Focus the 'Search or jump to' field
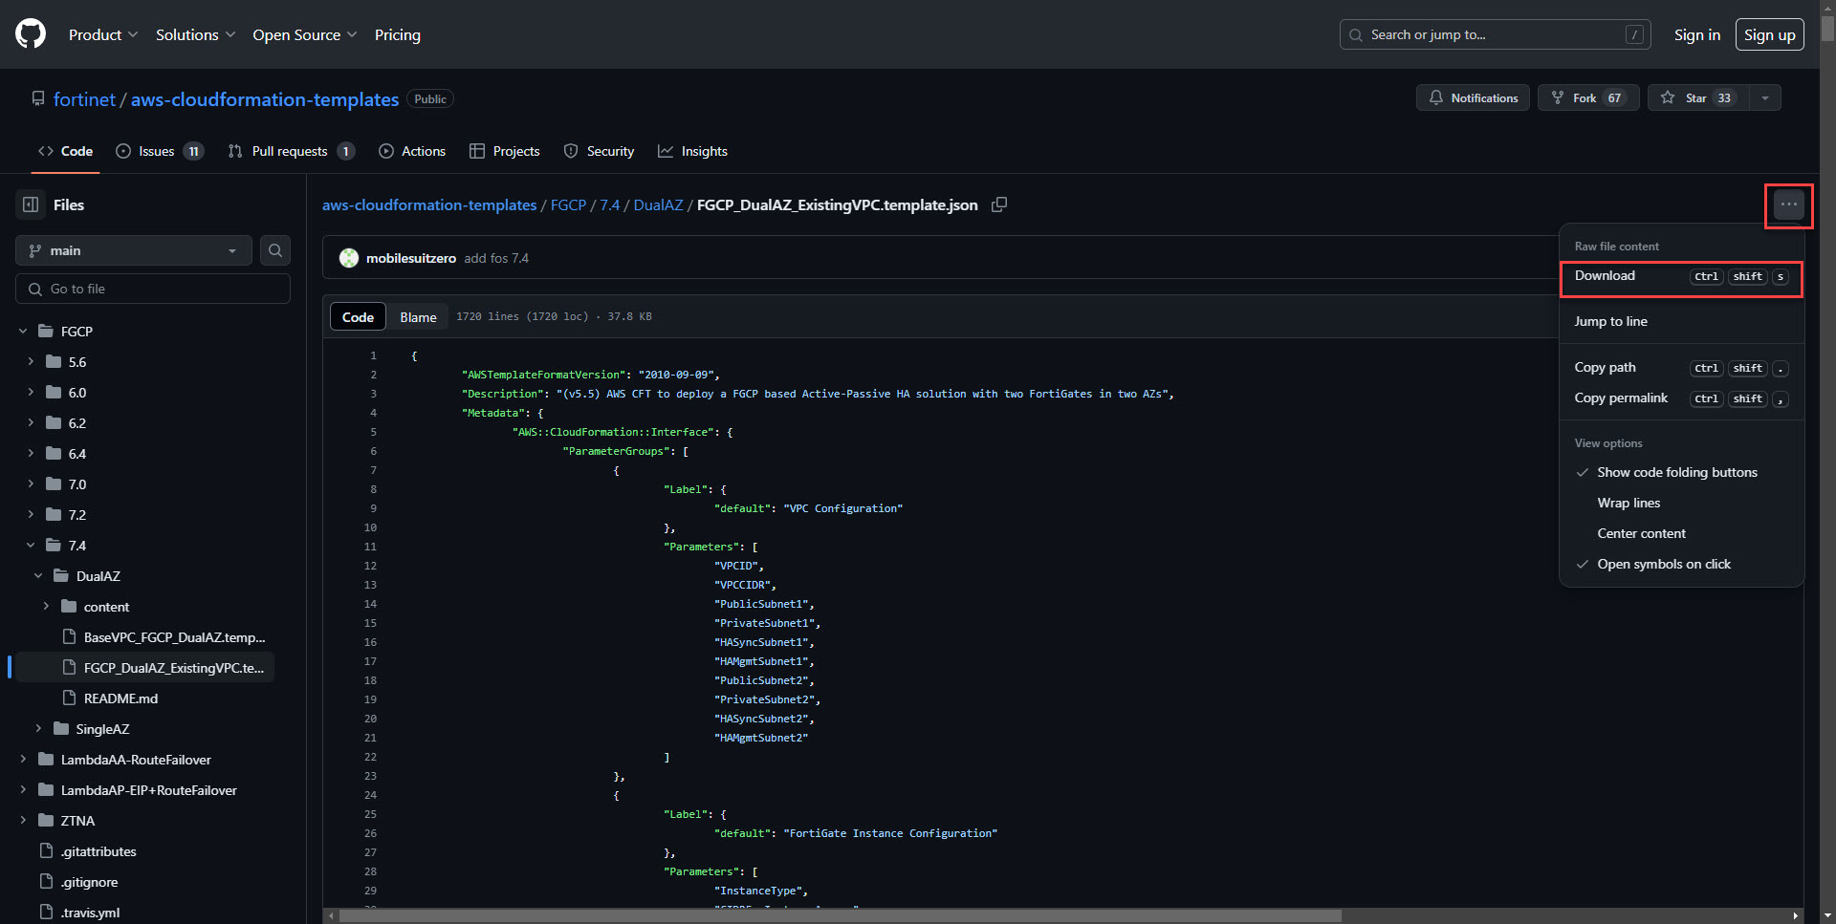The width and height of the screenshot is (1836, 924). click(x=1495, y=34)
